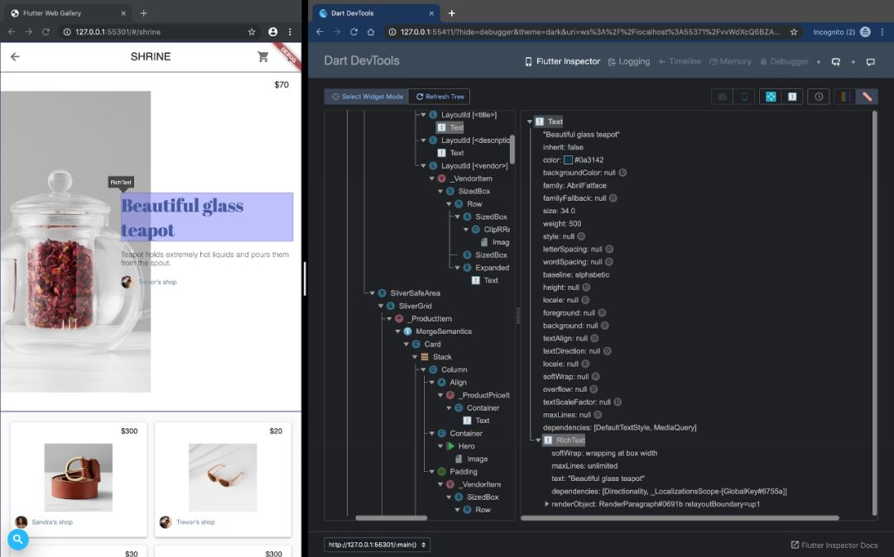This screenshot has height=557, width=894.
Task: Open the Flutter Web Gallery browser three-dot menu
Action: pos(290,32)
